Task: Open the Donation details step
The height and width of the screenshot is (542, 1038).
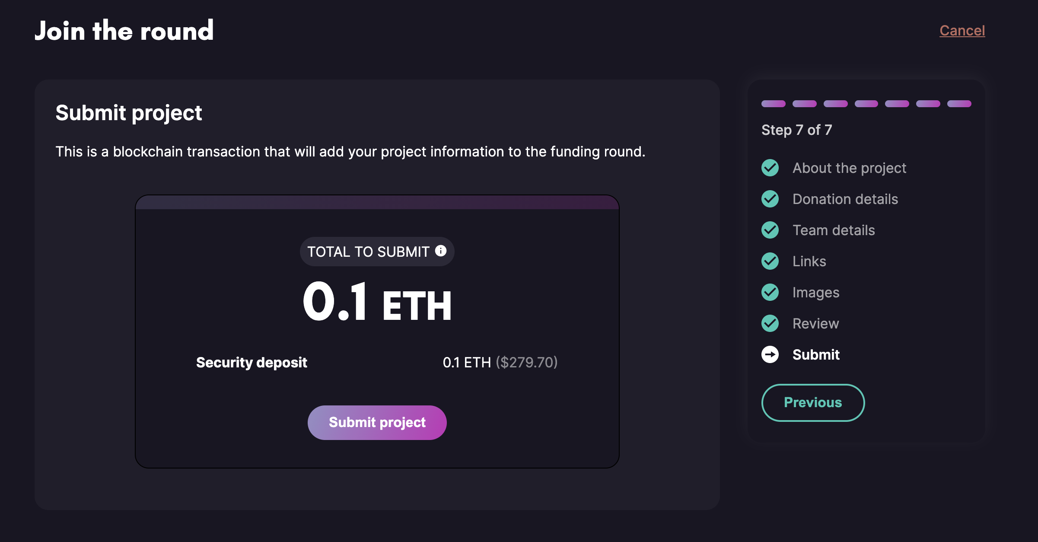Action: (x=845, y=199)
